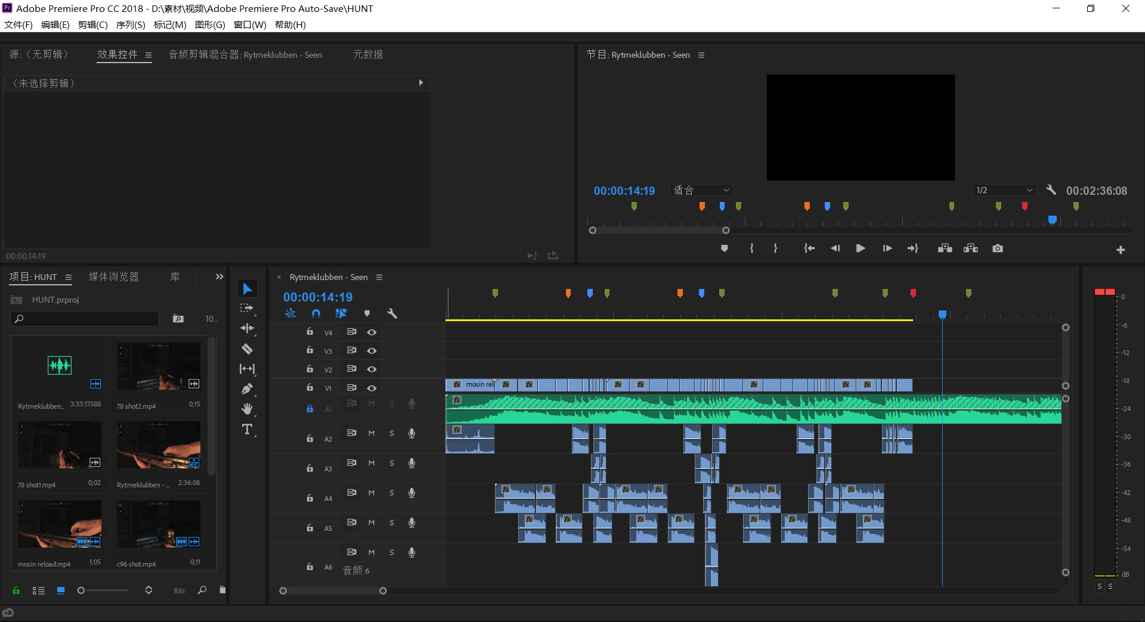
Task: Open zoom level dropdown showing 适合
Action: [701, 190]
